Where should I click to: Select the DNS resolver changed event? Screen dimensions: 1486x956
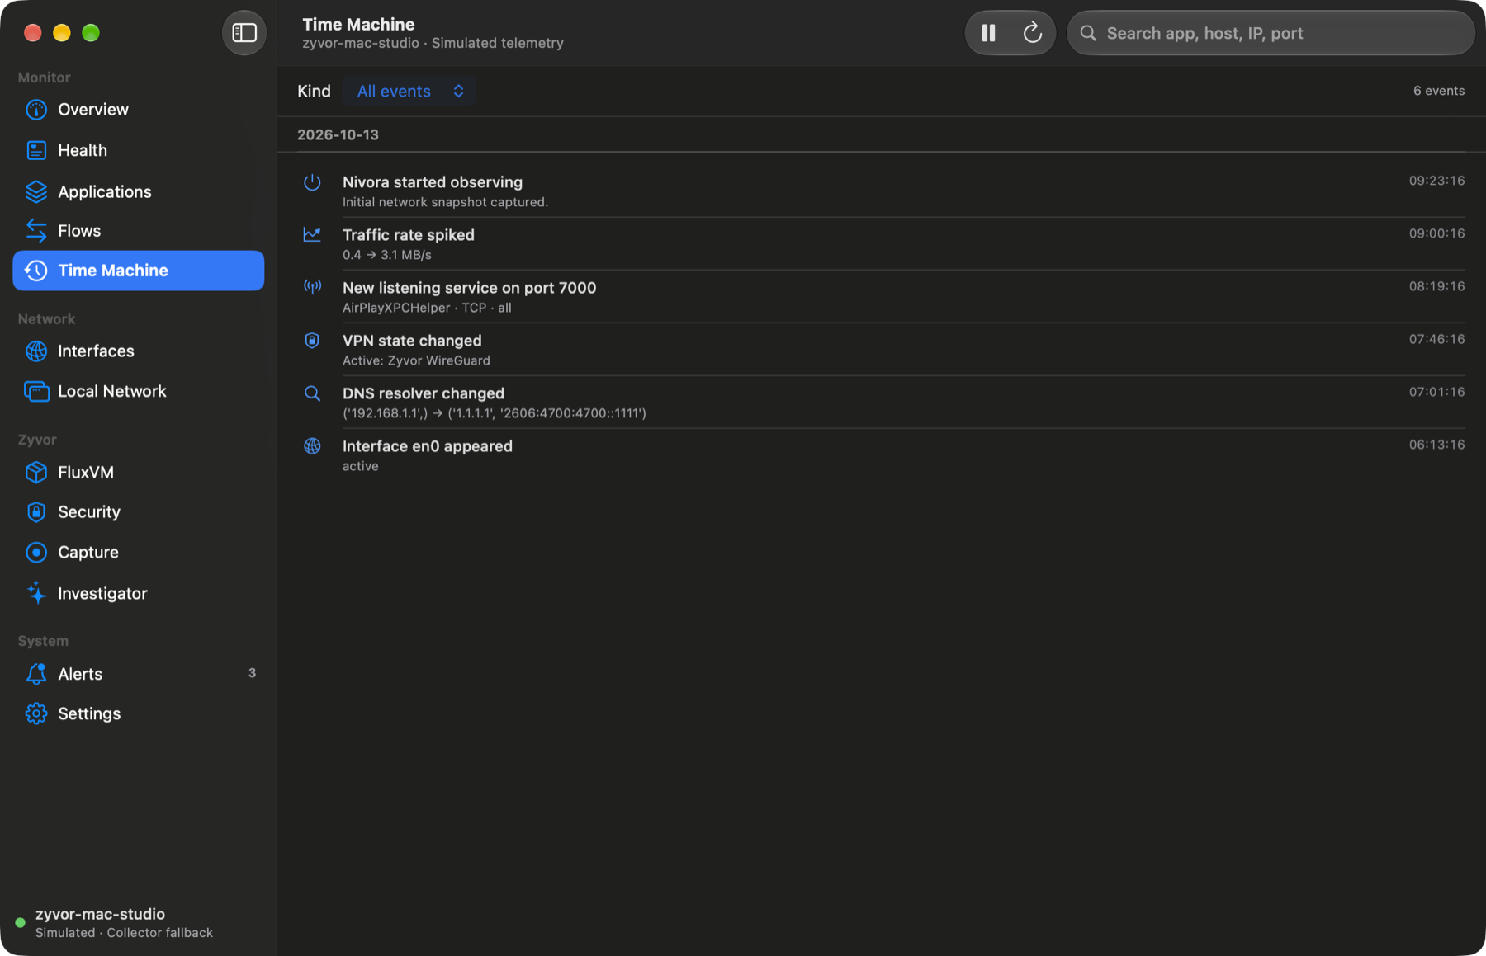(881, 403)
